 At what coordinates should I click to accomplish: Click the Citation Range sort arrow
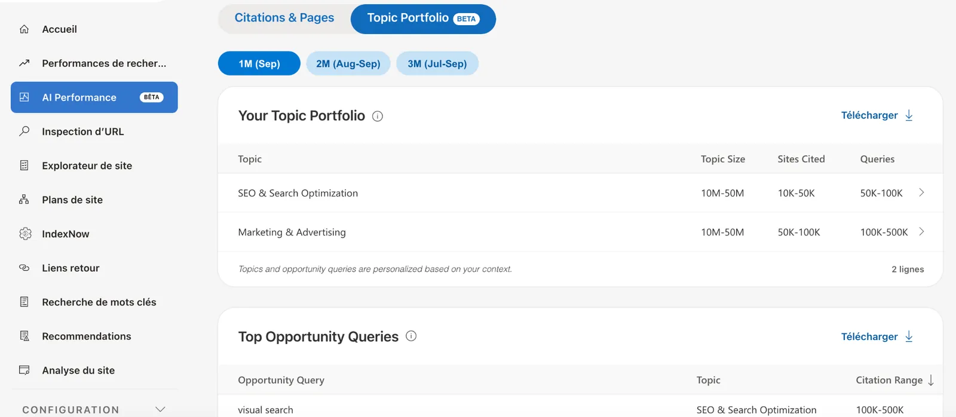tap(931, 381)
